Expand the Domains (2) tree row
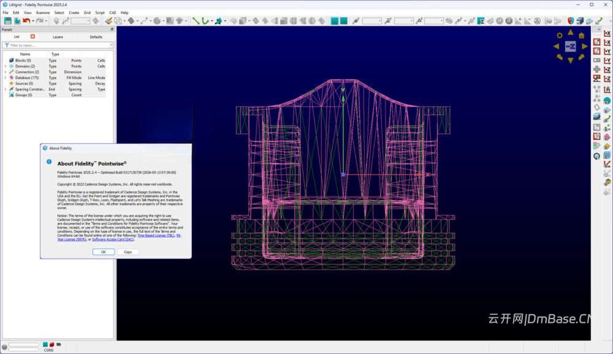 6,66
